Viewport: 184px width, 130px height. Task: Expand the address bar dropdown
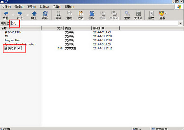click(180, 23)
